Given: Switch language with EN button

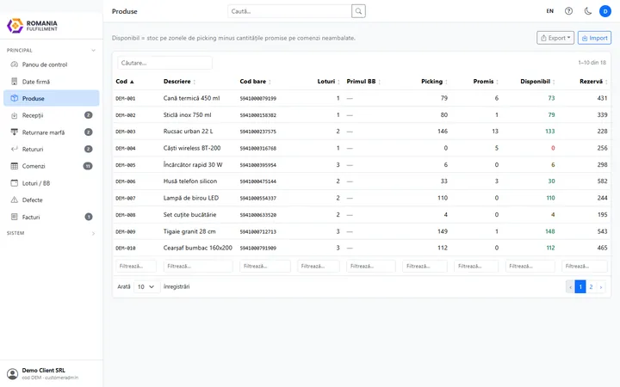Looking at the screenshot, I should pyautogui.click(x=550, y=11).
